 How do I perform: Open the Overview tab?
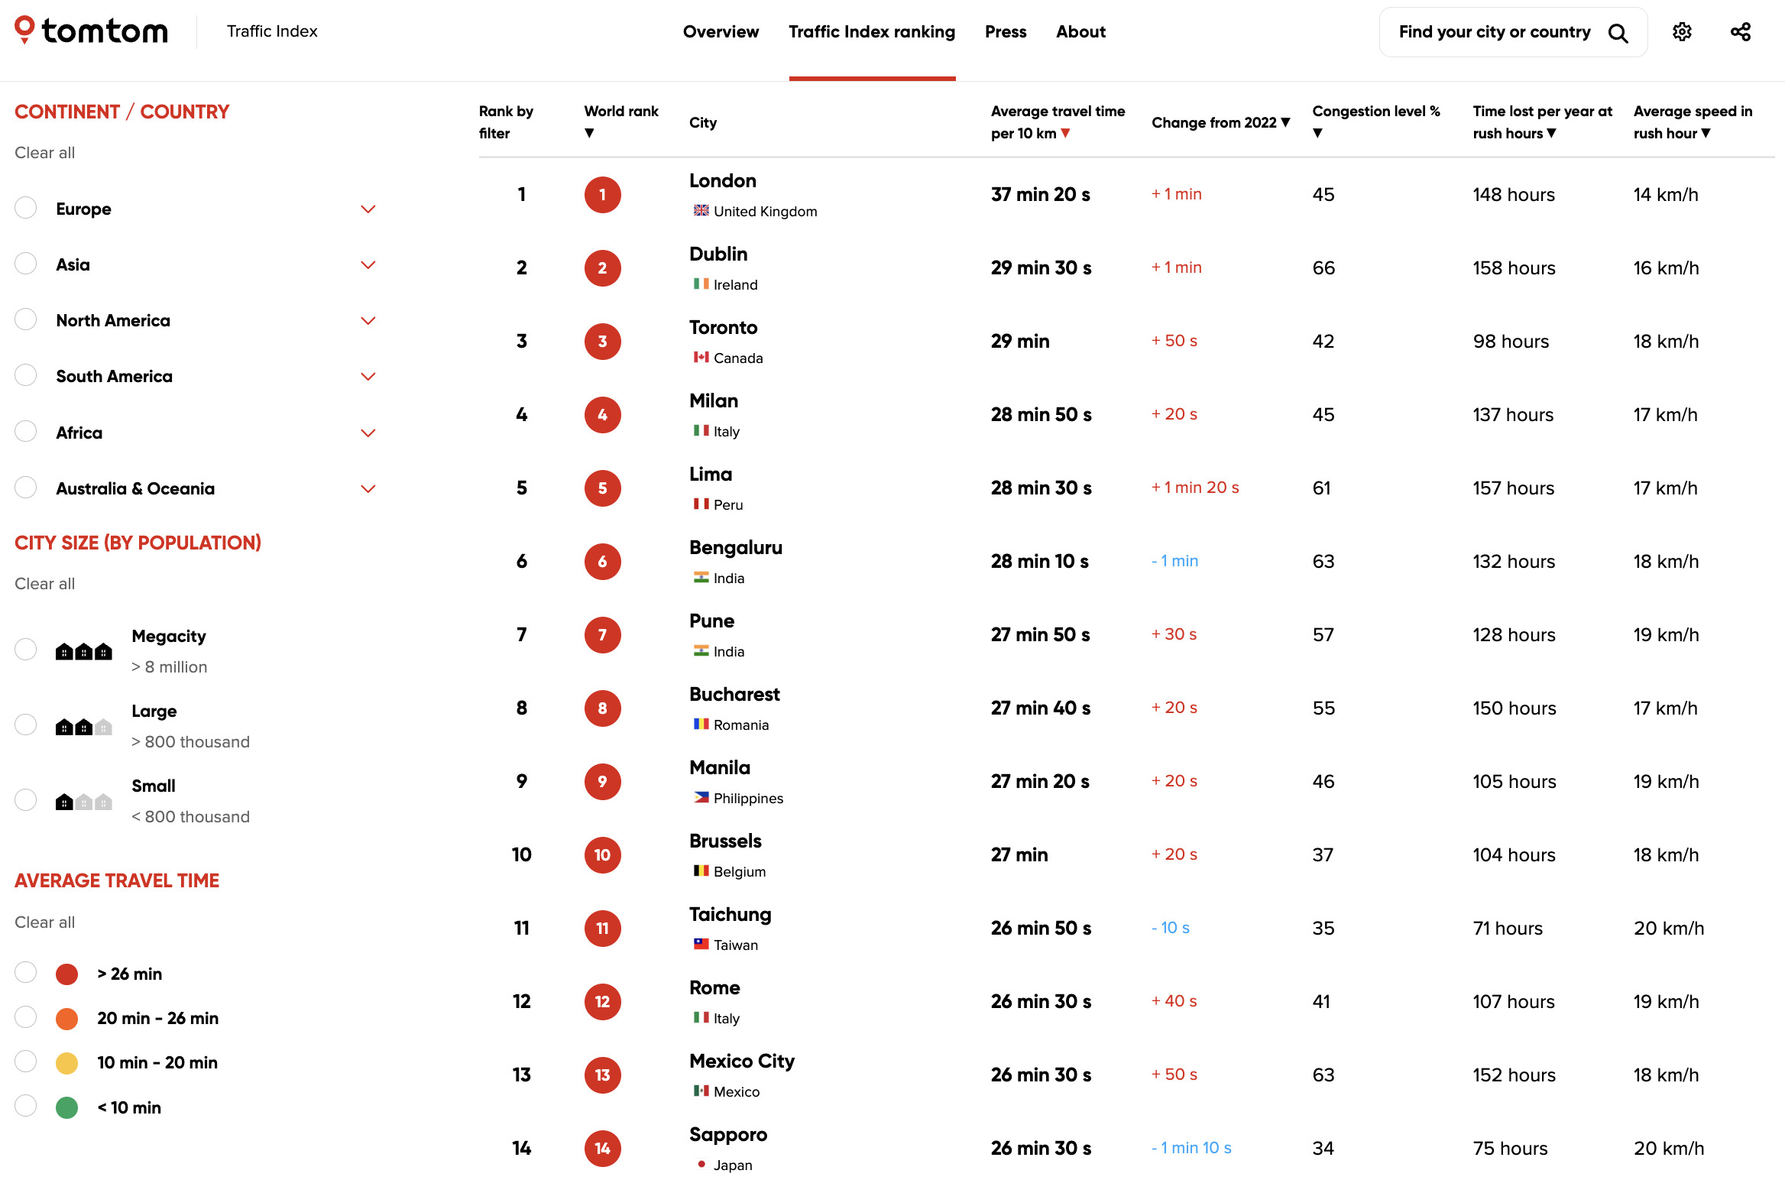[721, 32]
